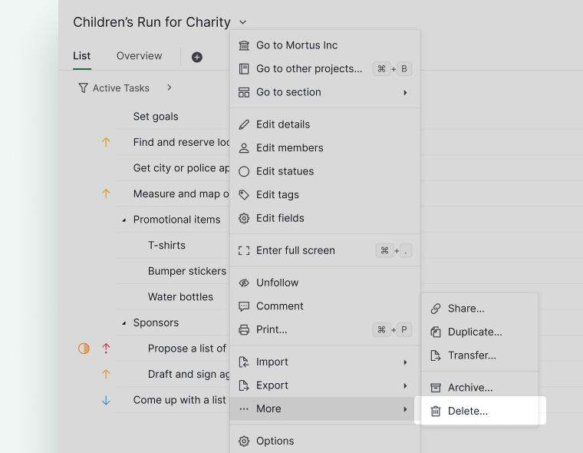Switch to the Overview tab
Screen dimensions: 583x453
tap(139, 56)
